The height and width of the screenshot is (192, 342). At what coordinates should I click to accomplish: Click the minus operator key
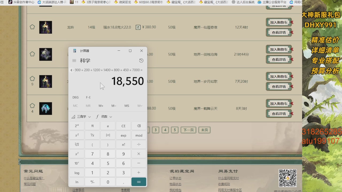tap(139, 163)
